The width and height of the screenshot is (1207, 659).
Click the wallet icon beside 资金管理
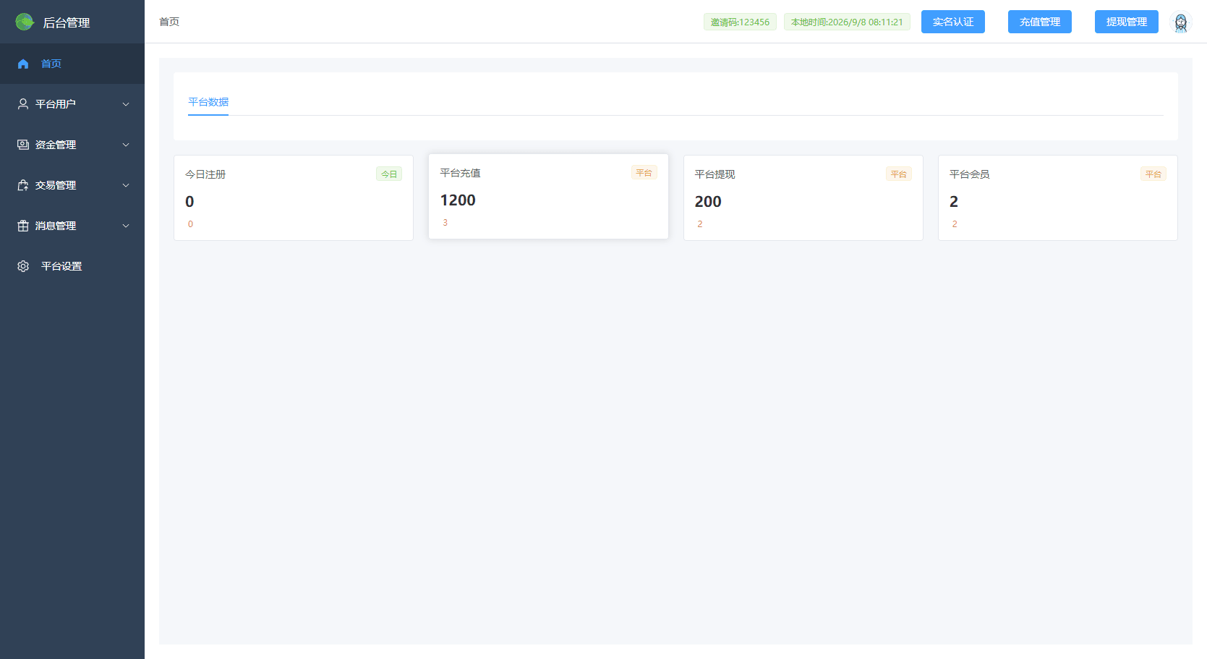click(x=23, y=145)
